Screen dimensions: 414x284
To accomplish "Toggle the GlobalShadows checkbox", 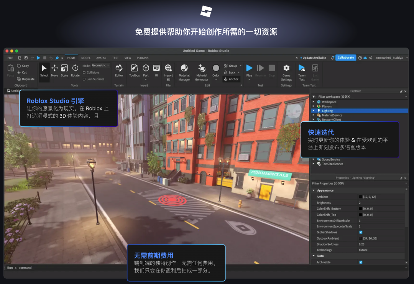I will click(361, 232).
